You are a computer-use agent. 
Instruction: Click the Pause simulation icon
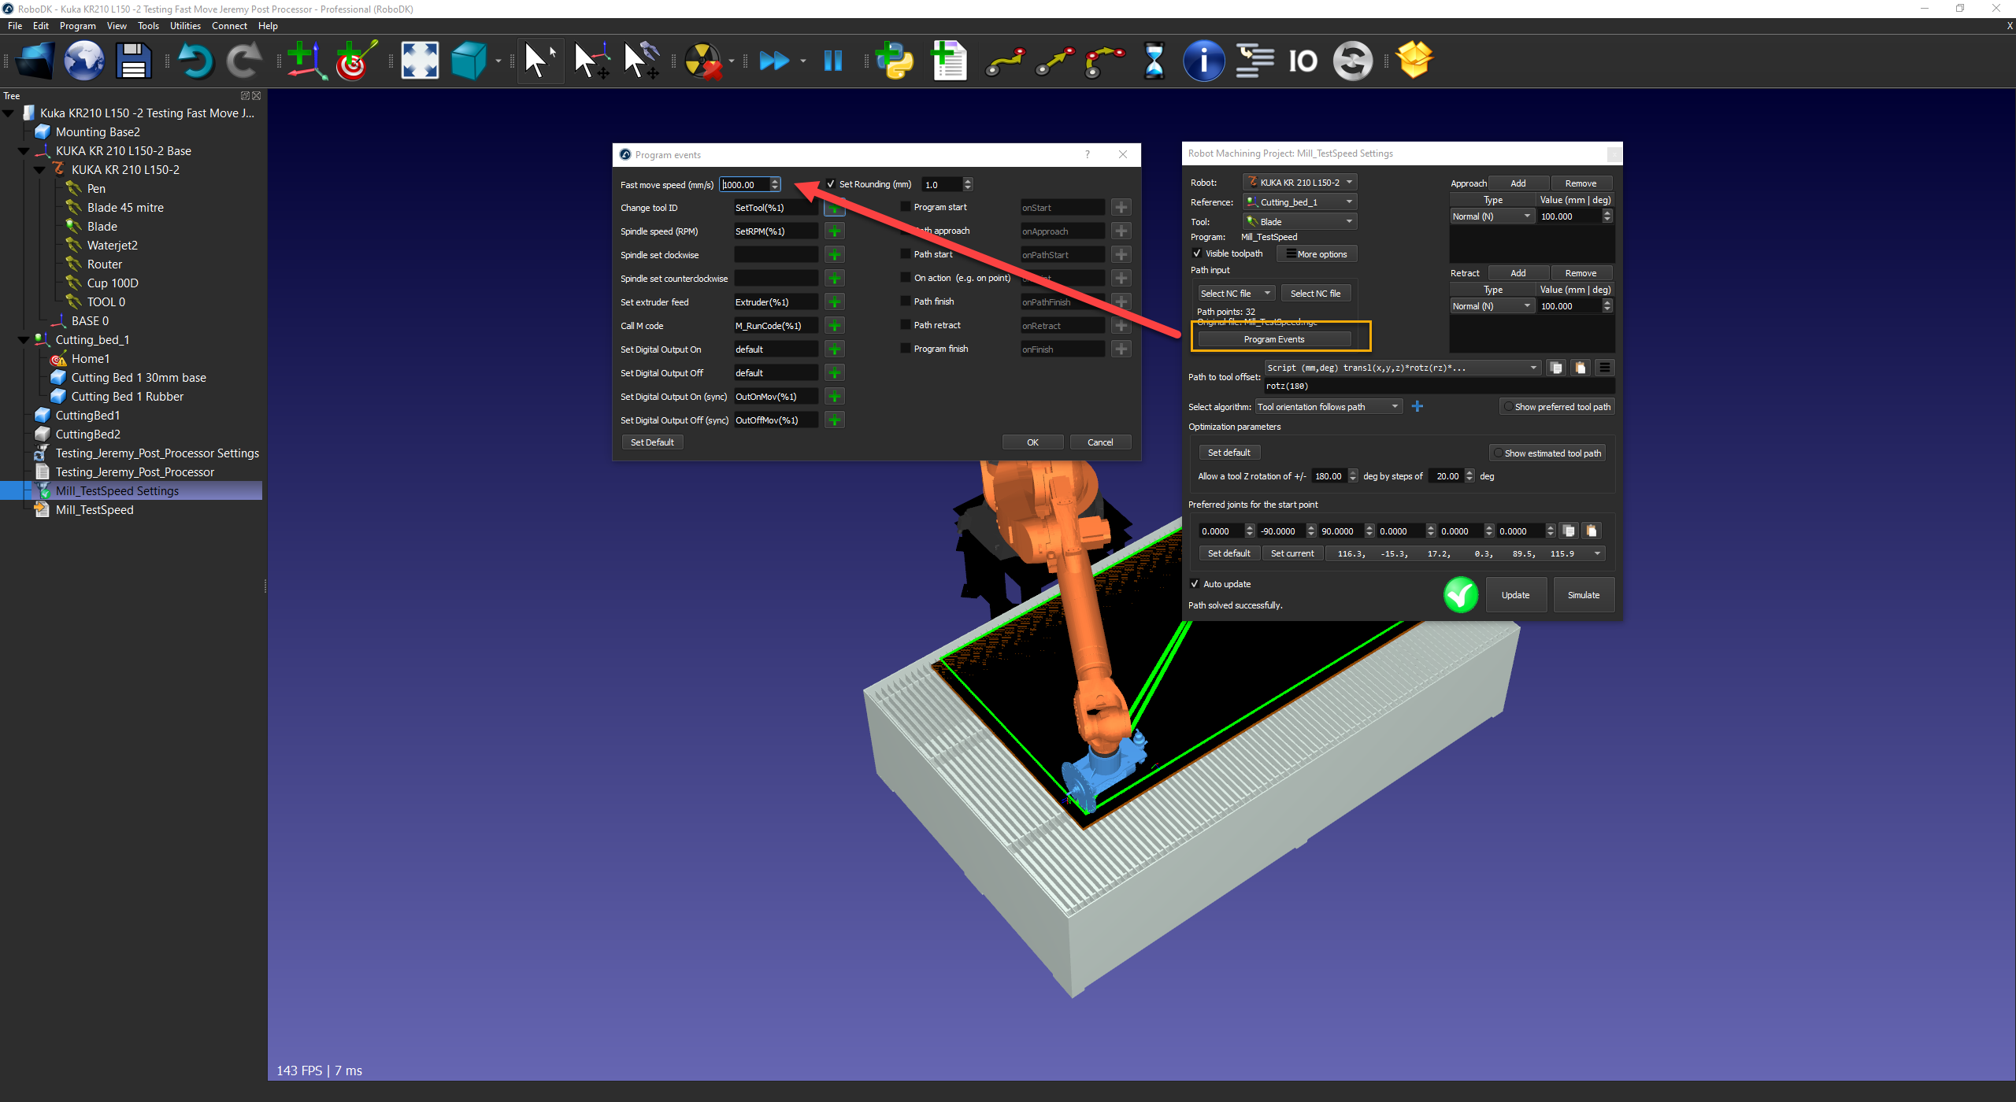832,61
